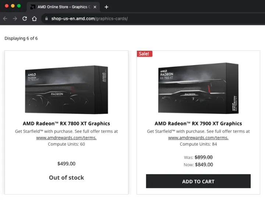Click the browser forward arrow

[15, 18]
